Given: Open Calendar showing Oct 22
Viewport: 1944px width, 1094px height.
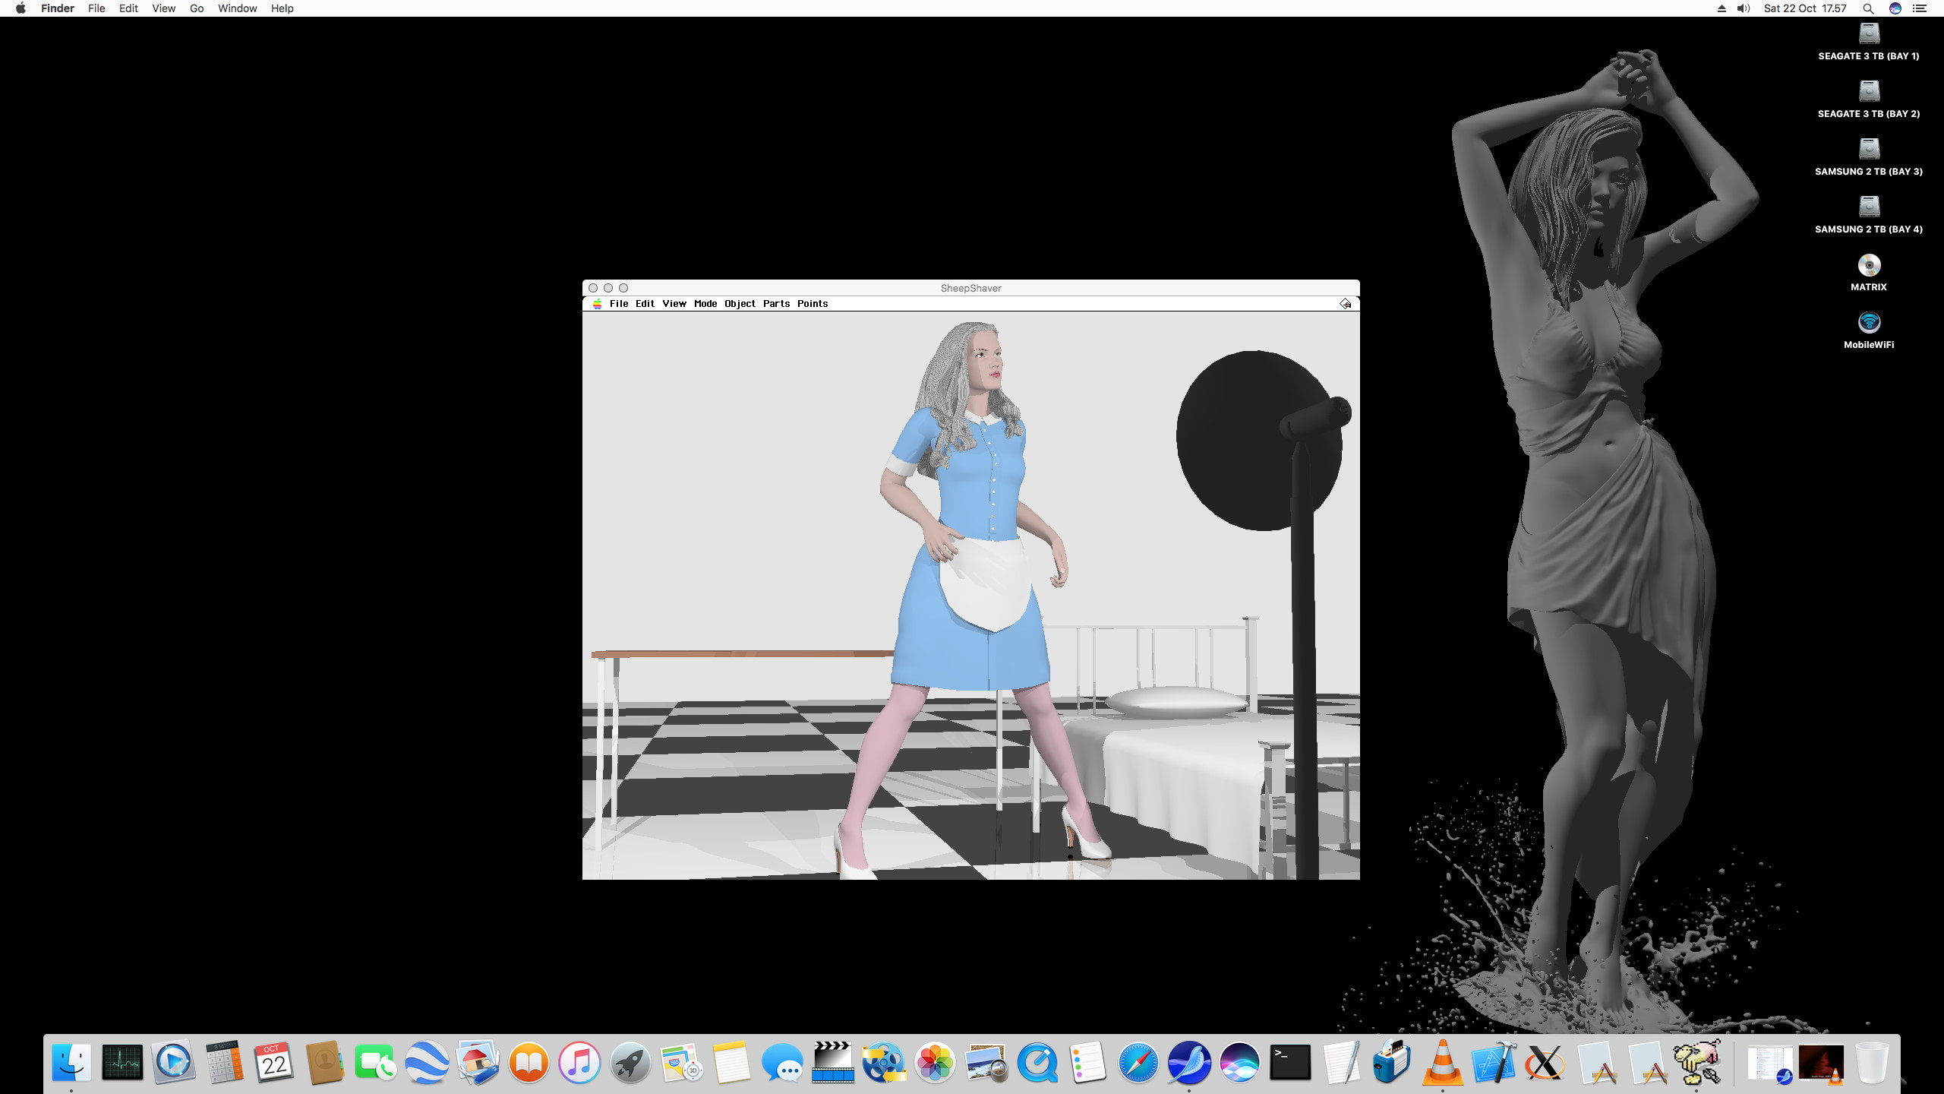Looking at the screenshot, I should [274, 1062].
